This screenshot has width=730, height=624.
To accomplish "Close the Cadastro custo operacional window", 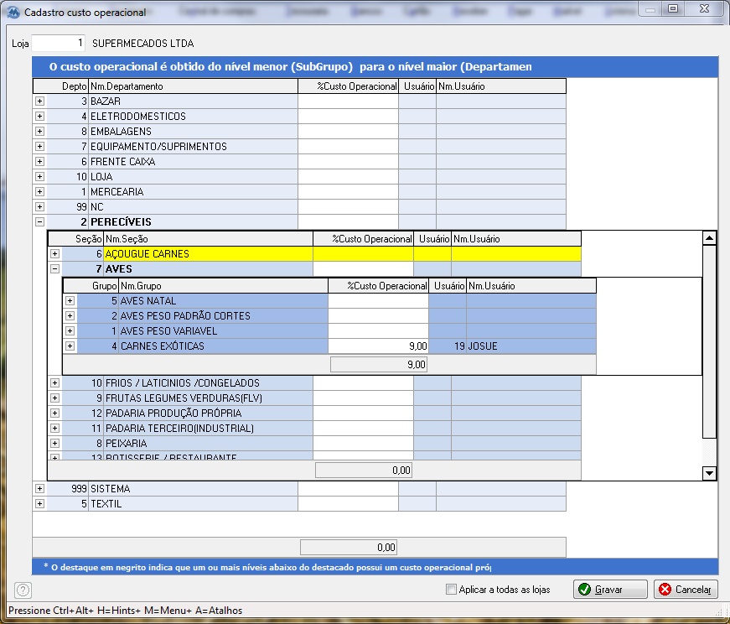I will (704, 9).
